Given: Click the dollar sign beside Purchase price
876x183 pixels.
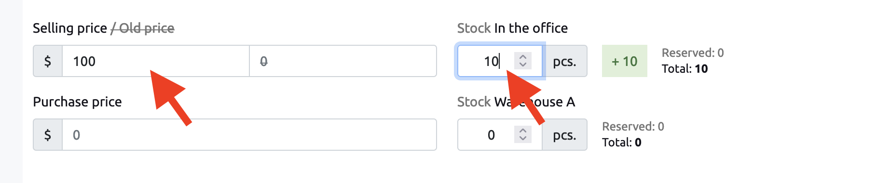Looking at the screenshot, I should (x=48, y=135).
